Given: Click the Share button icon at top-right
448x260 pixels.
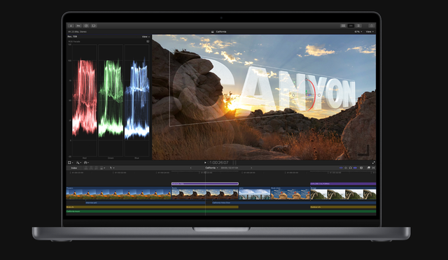Looking at the screenshot, I should click(371, 26).
